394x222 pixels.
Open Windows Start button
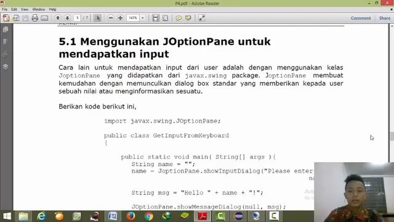point(7,216)
